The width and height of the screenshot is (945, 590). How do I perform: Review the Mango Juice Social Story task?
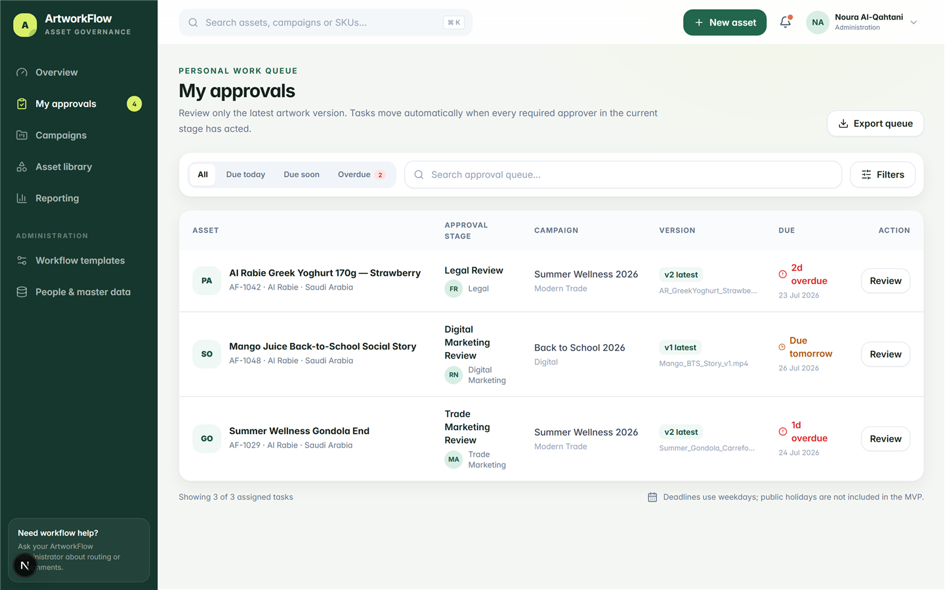(885, 354)
